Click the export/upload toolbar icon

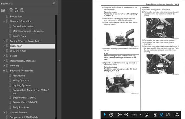[x=177, y=115]
